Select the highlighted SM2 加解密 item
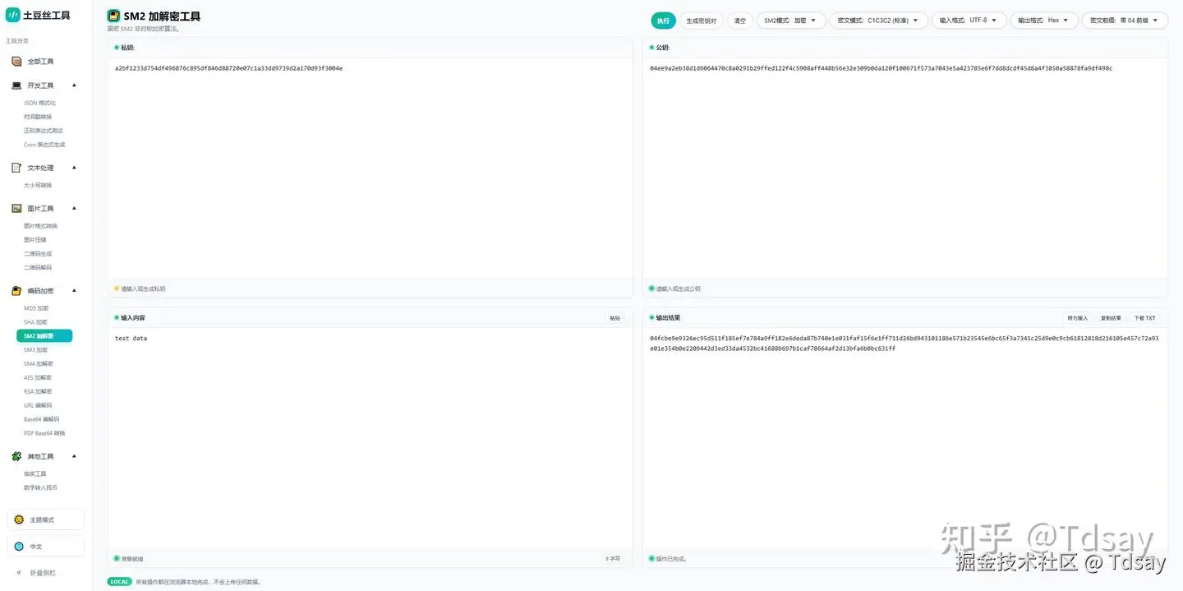 (44, 336)
